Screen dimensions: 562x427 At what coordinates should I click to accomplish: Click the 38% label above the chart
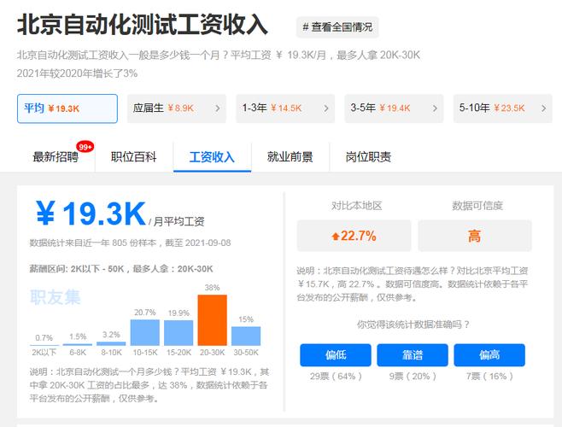(x=212, y=288)
